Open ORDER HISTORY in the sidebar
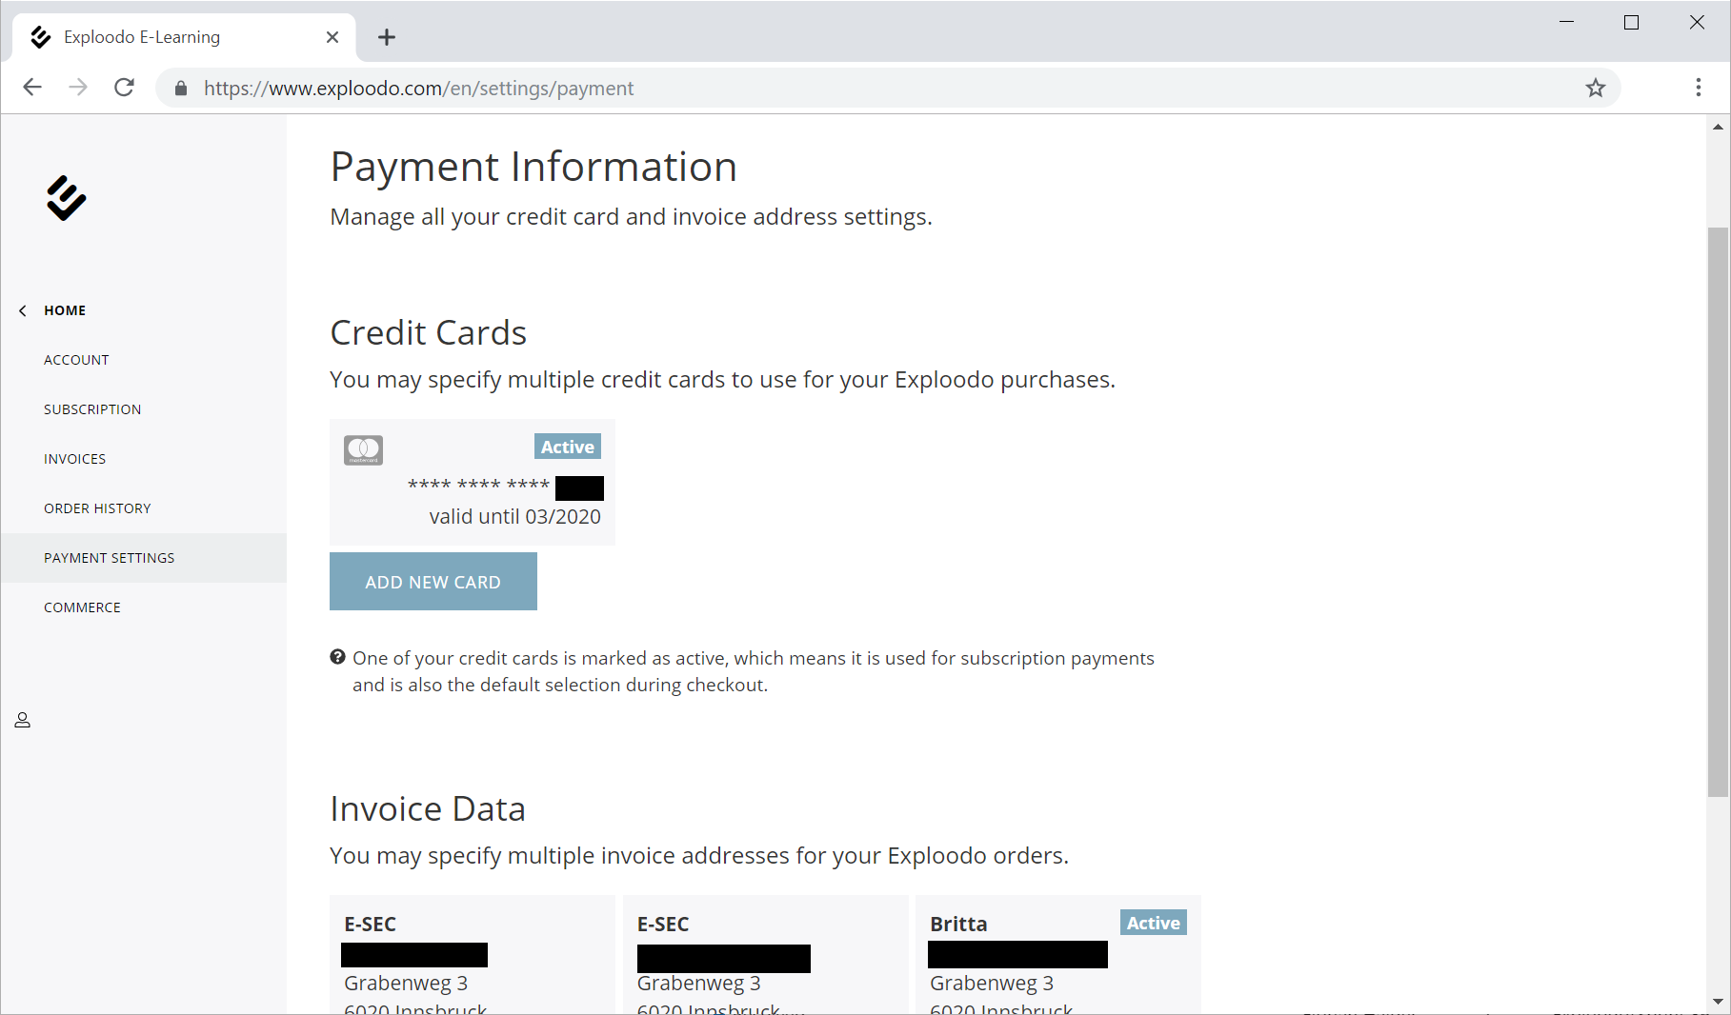 pyautogui.click(x=97, y=508)
